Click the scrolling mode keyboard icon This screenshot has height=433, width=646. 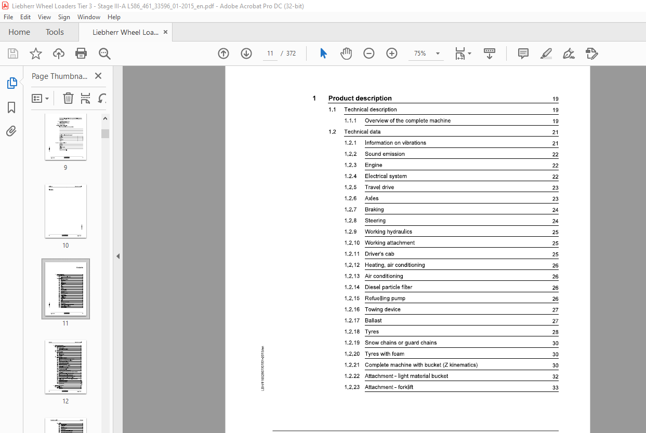pos(490,53)
